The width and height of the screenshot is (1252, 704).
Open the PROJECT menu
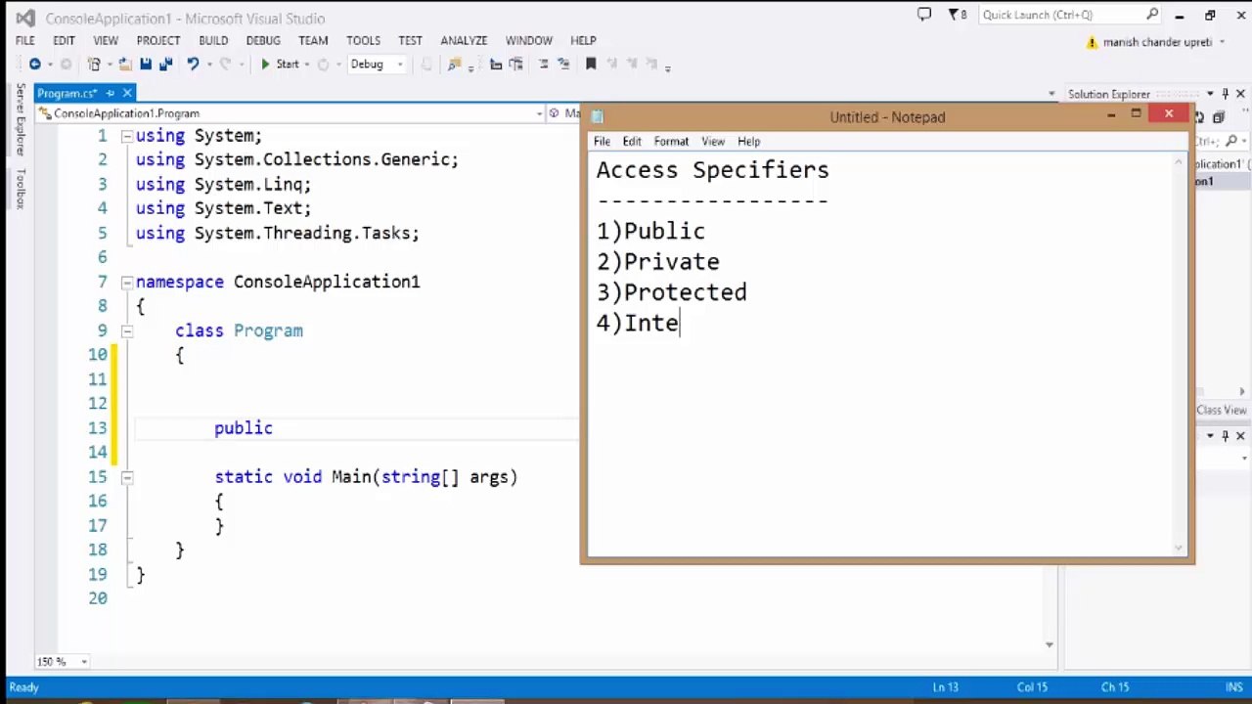(158, 41)
